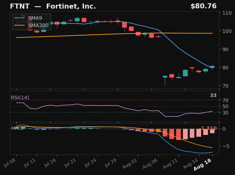
Task: Click the FTNT — Fortinet, Inc. title
Action: [x=53, y=6]
